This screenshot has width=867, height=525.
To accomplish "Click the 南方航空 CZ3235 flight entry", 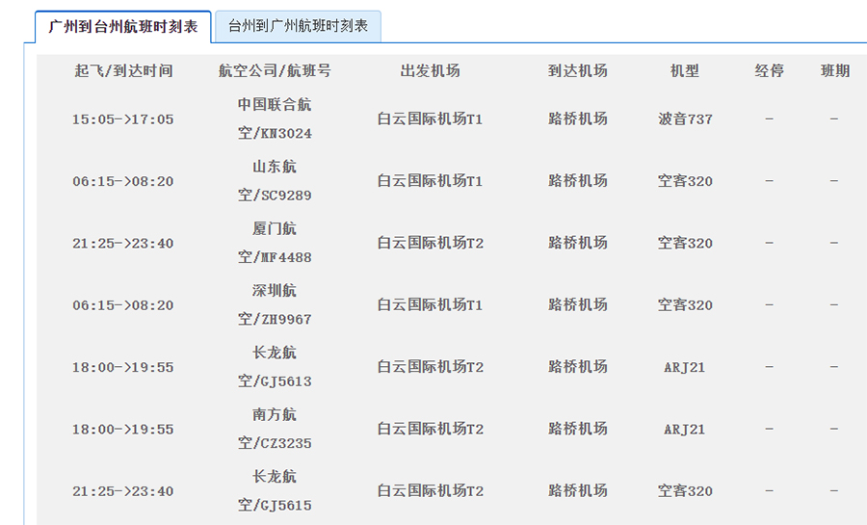I will [275, 429].
